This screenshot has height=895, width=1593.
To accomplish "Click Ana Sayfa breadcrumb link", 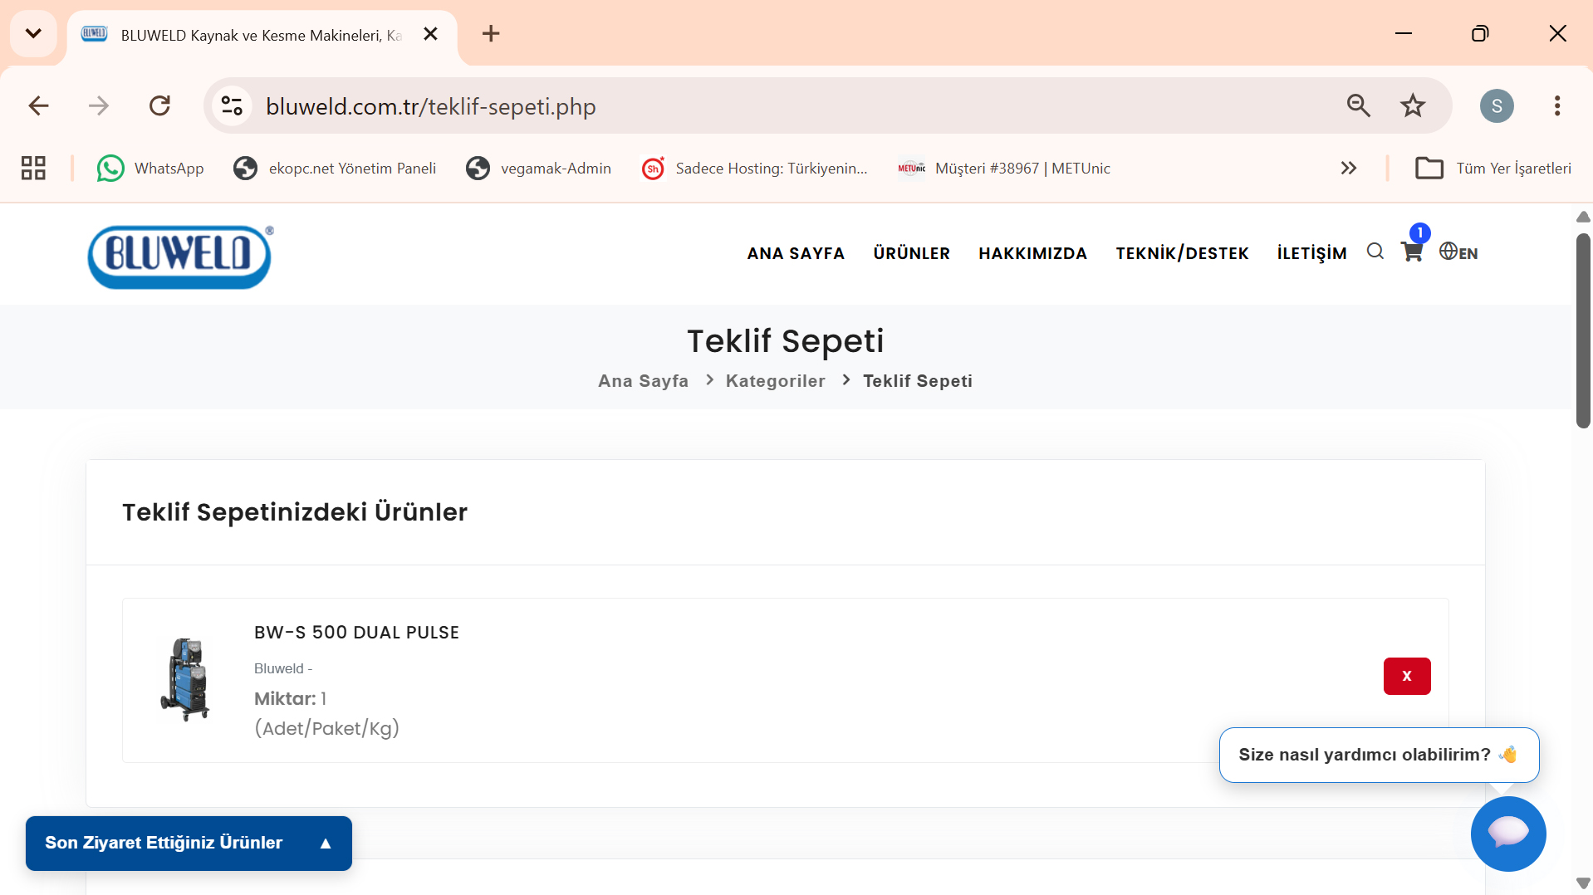I will [x=643, y=381].
